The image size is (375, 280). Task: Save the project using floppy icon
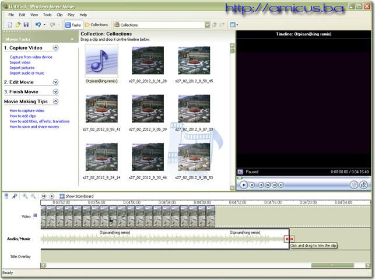pyautogui.click(x=26, y=24)
